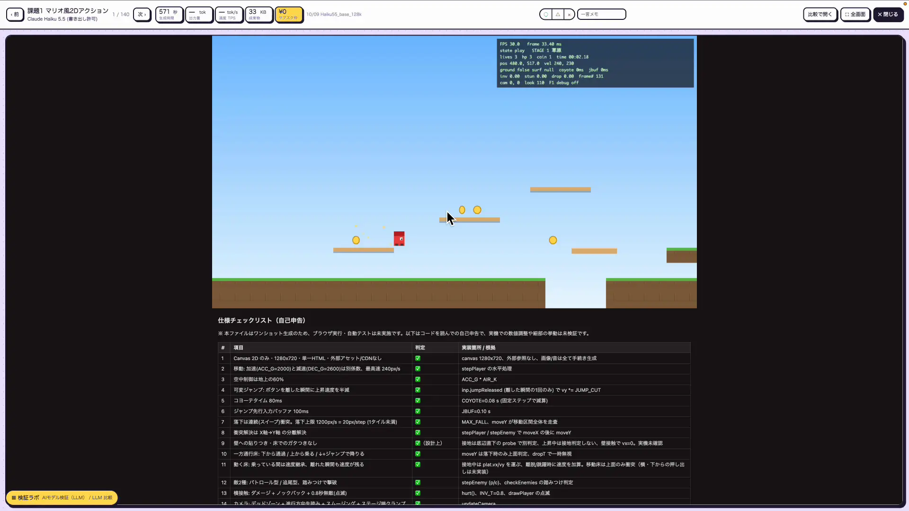Click the green check in row 2 移動

pos(418,369)
